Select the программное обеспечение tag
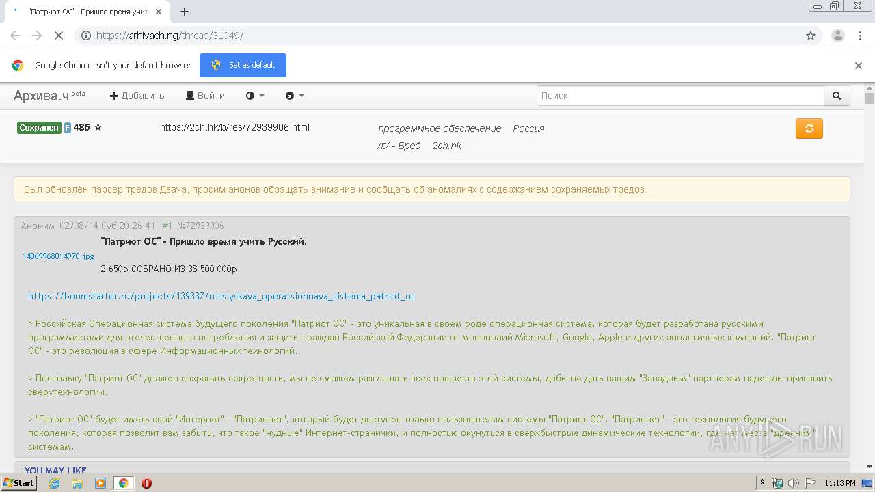 (440, 128)
